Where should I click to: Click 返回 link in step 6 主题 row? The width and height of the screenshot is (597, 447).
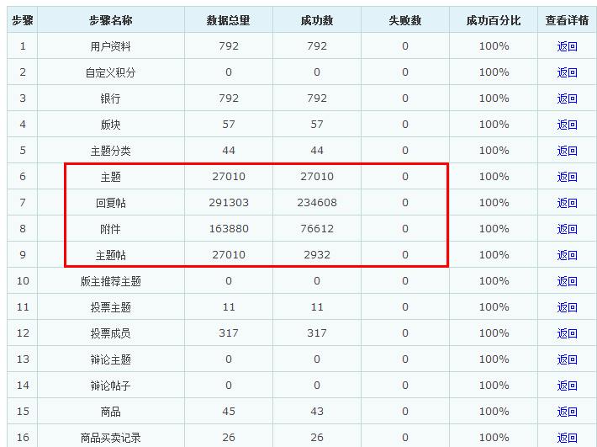567,177
